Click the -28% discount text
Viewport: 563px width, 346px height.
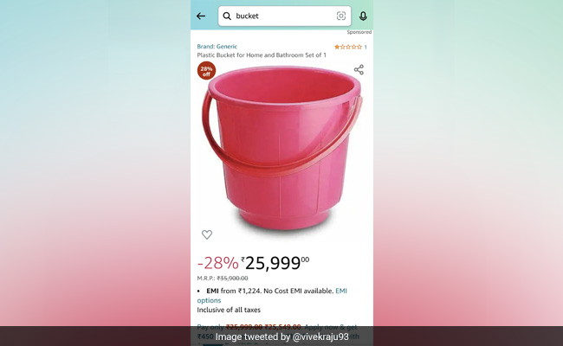pos(217,263)
